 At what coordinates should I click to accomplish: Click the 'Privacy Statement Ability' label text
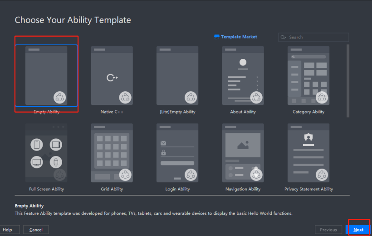(x=308, y=189)
